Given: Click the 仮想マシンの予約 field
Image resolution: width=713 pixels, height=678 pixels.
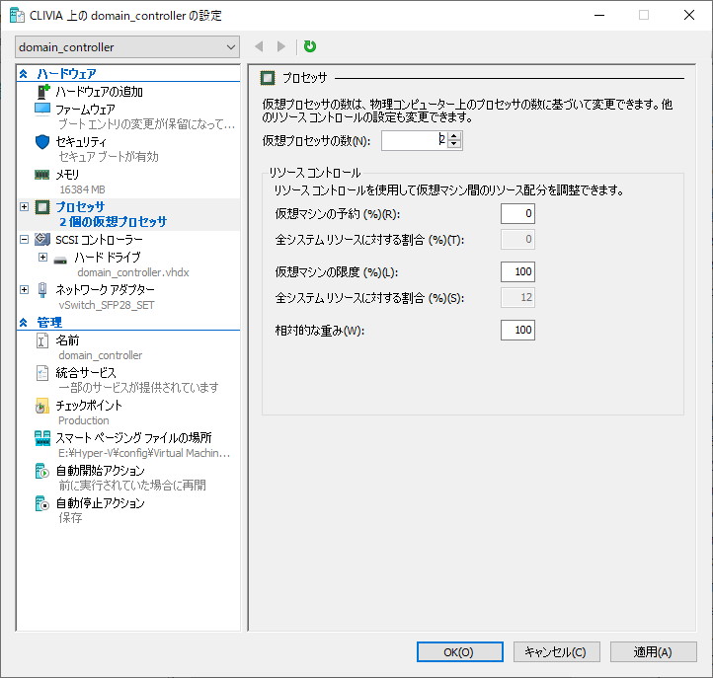Looking at the screenshot, I should (x=517, y=213).
